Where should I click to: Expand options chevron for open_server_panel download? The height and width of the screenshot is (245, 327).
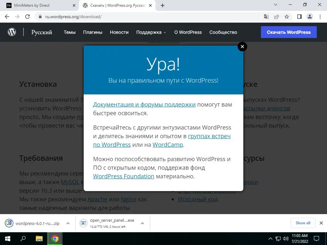[x=142, y=223]
